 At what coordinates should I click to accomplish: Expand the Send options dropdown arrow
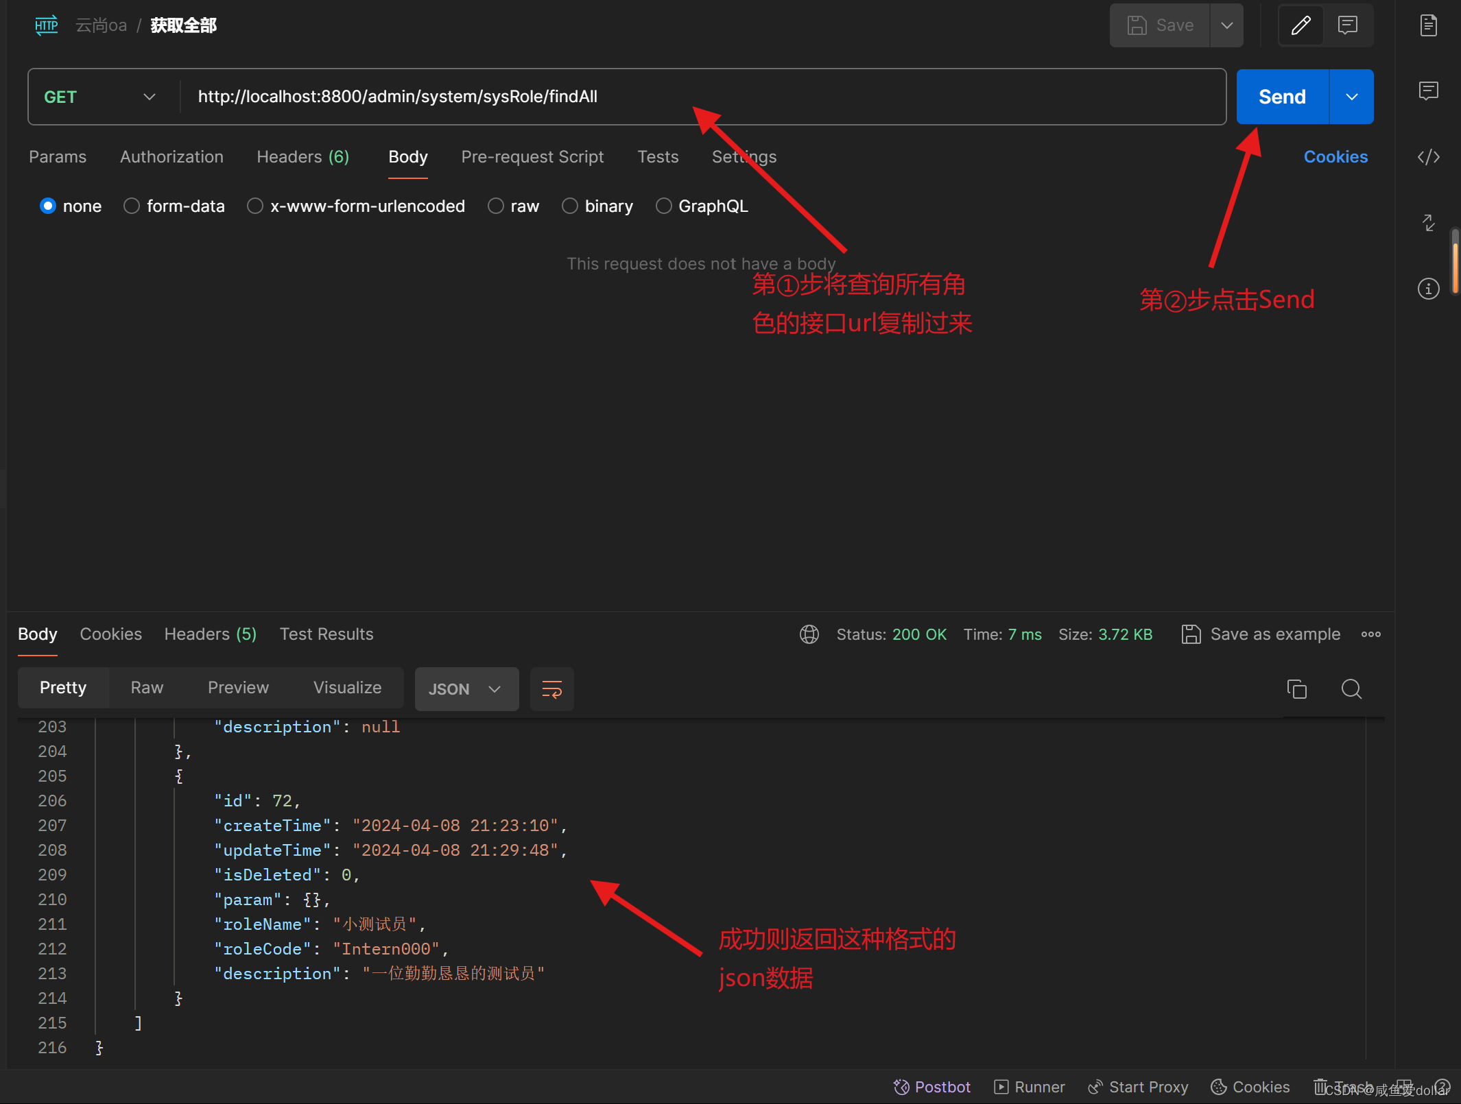tap(1351, 97)
